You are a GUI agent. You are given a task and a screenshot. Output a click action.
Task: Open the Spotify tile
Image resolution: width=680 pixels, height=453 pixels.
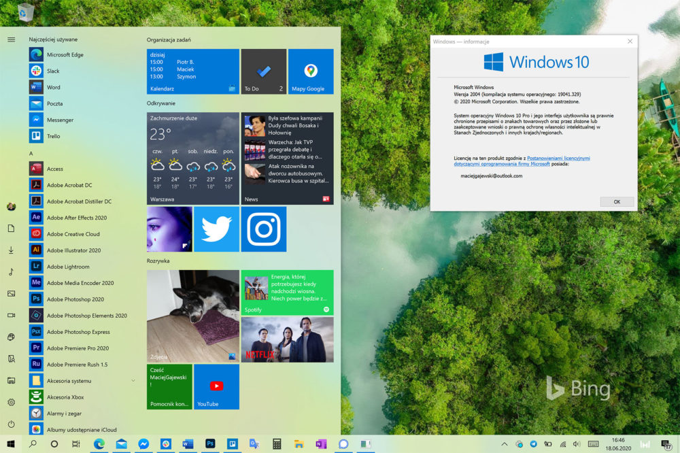pyautogui.click(x=288, y=292)
